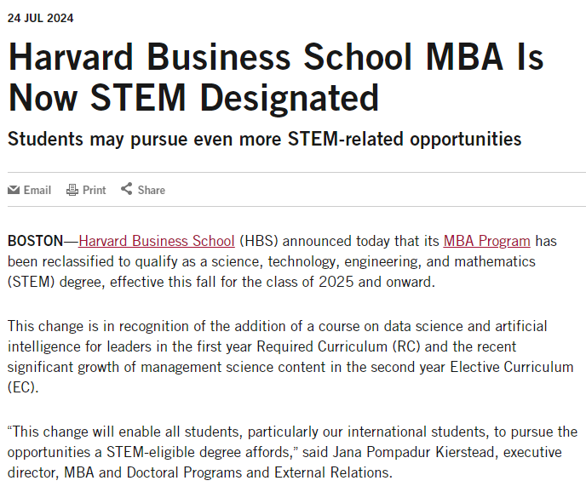
Task: Click the Email text label
Action: tap(37, 190)
